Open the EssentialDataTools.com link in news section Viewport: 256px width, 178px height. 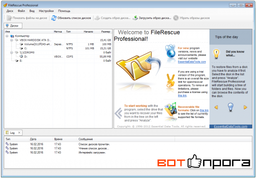(x=192, y=62)
